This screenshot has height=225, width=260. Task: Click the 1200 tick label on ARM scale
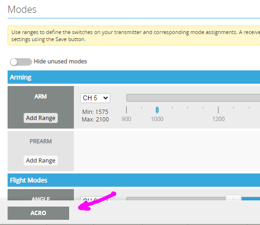pyautogui.click(x=218, y=119)
